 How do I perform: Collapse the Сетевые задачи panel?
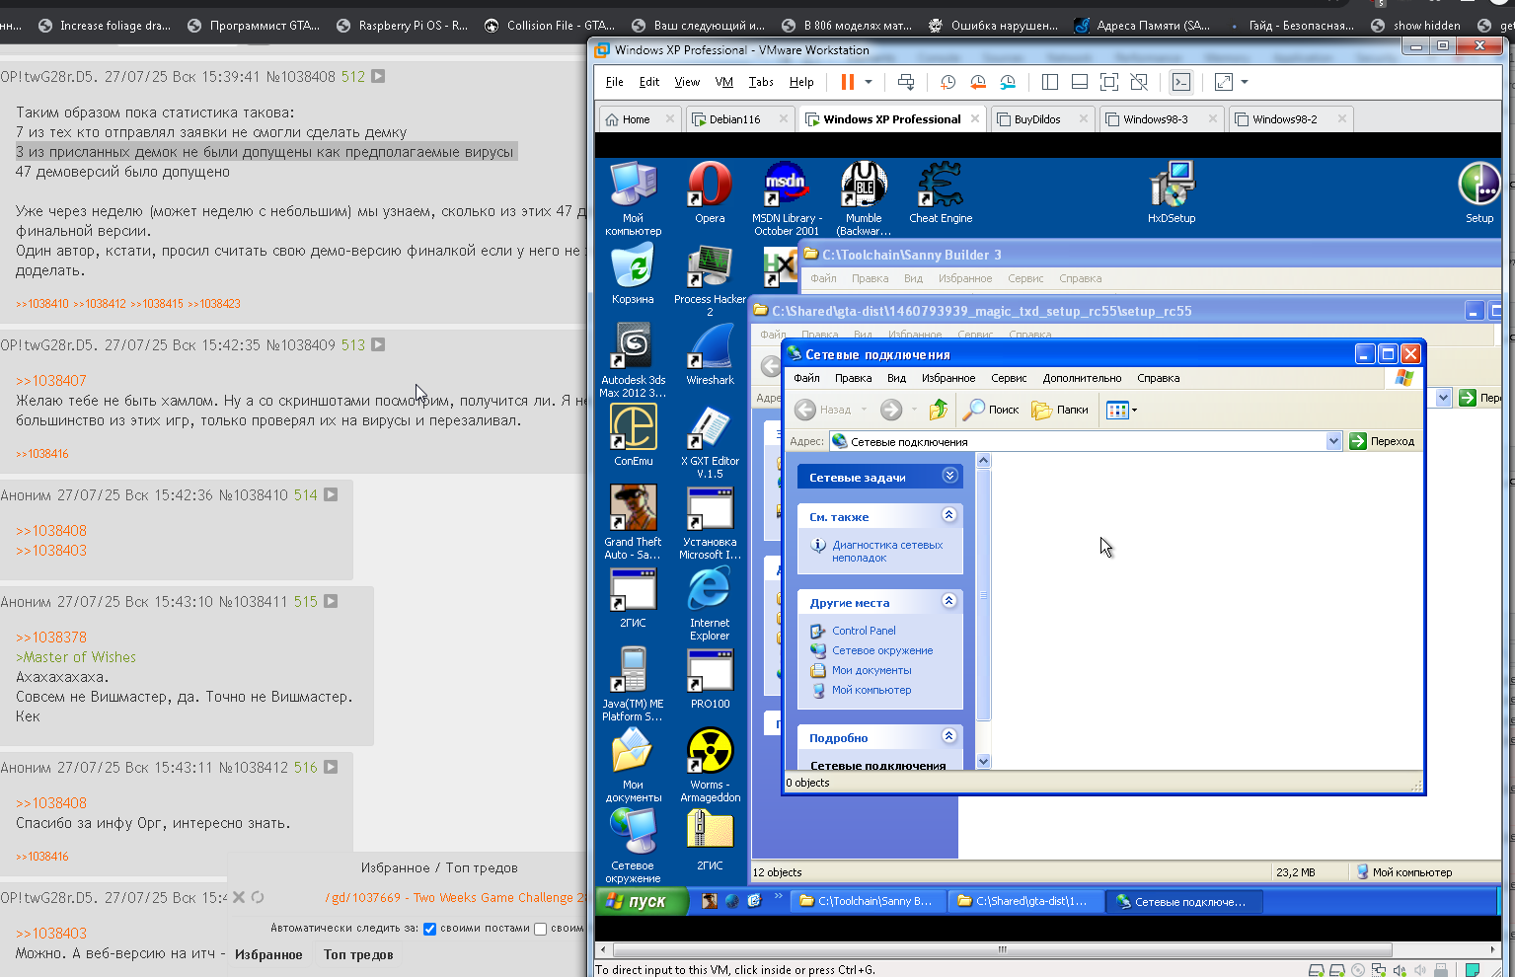click(x=949, y=476)
